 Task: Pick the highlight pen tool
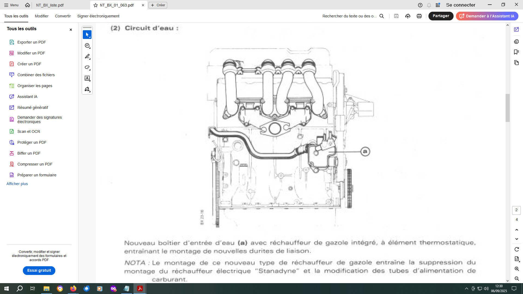coord(87,57)
